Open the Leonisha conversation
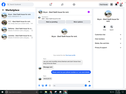The image size is (126, 94). point(18,37)
